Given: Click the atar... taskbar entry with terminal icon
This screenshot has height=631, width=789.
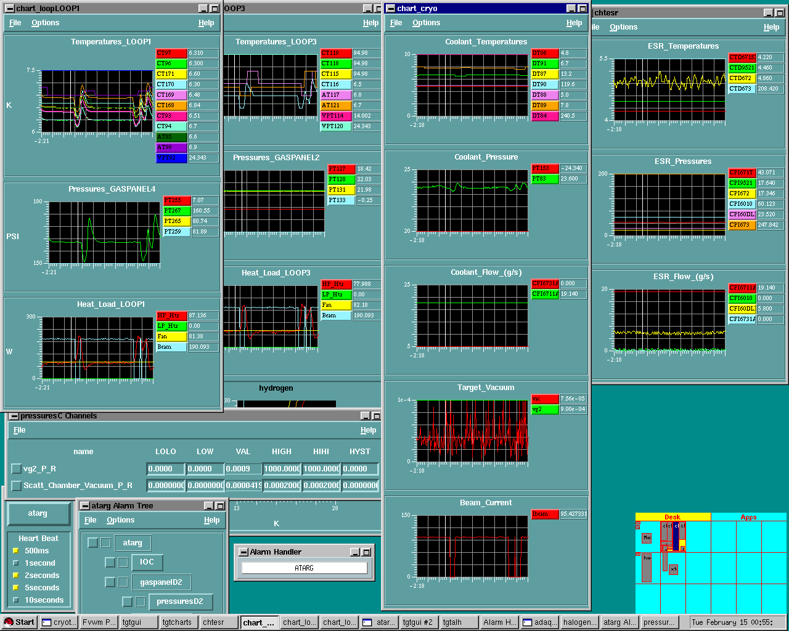Looking at the screenshot, I should coord(379,622).
